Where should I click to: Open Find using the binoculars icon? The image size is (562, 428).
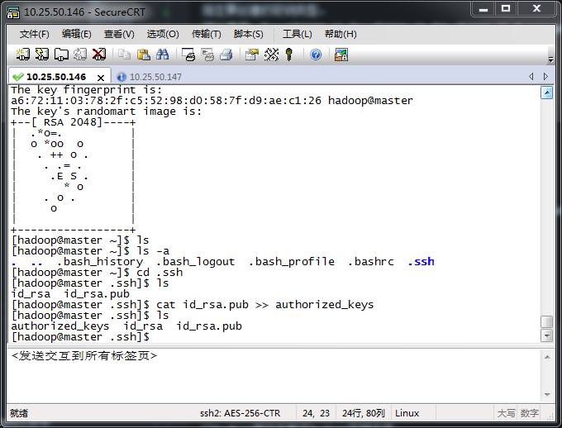pos(163,55)
